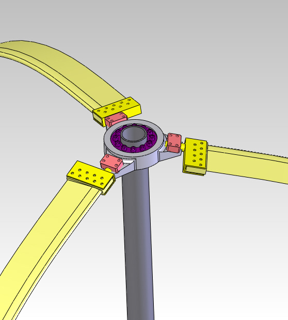The height and width of the screenshot is (320, 288).
Task: Pick the right-hand yellow blade surface
Action: click(x=247, y=164)
